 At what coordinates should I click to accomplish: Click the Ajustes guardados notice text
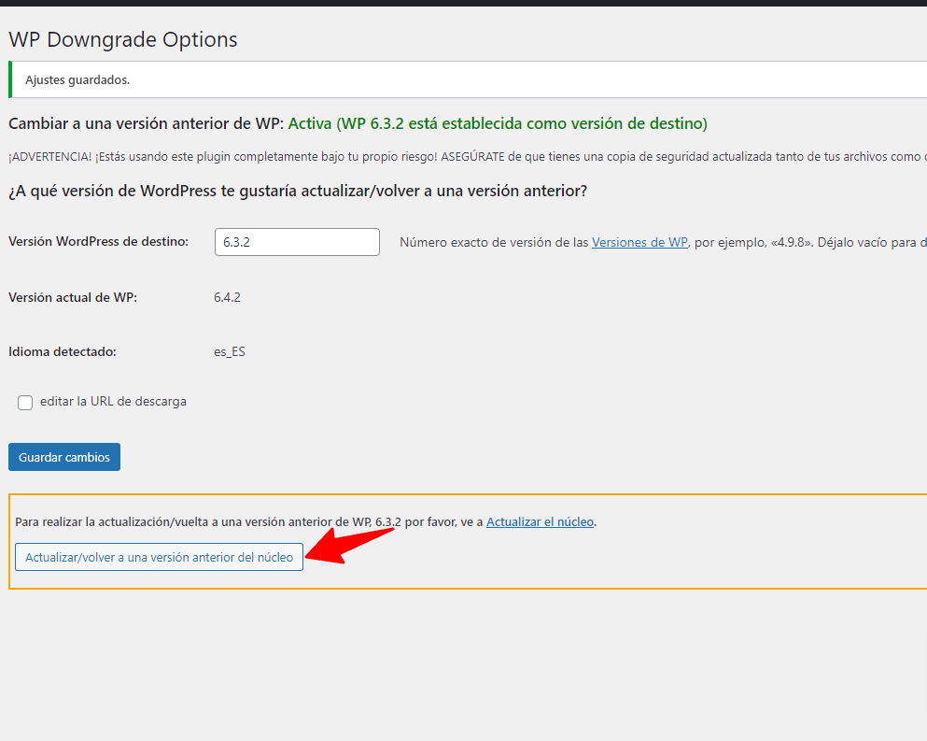77,80
